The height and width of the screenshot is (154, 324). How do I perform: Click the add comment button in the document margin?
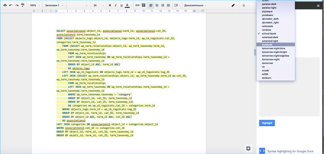coord(248,148)
